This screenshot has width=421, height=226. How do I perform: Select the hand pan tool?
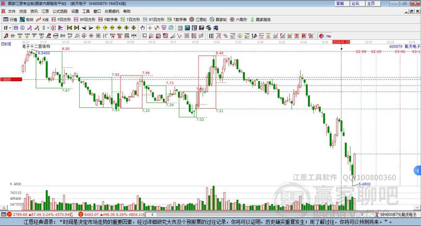143,28
